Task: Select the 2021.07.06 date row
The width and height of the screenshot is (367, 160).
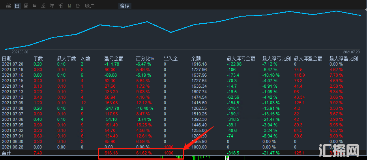Action: click(12, 119)
